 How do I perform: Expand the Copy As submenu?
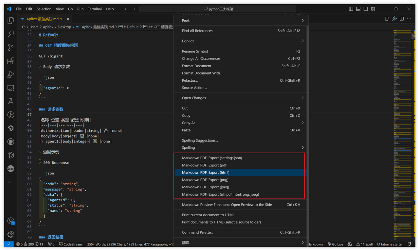[x=240, y=123]
